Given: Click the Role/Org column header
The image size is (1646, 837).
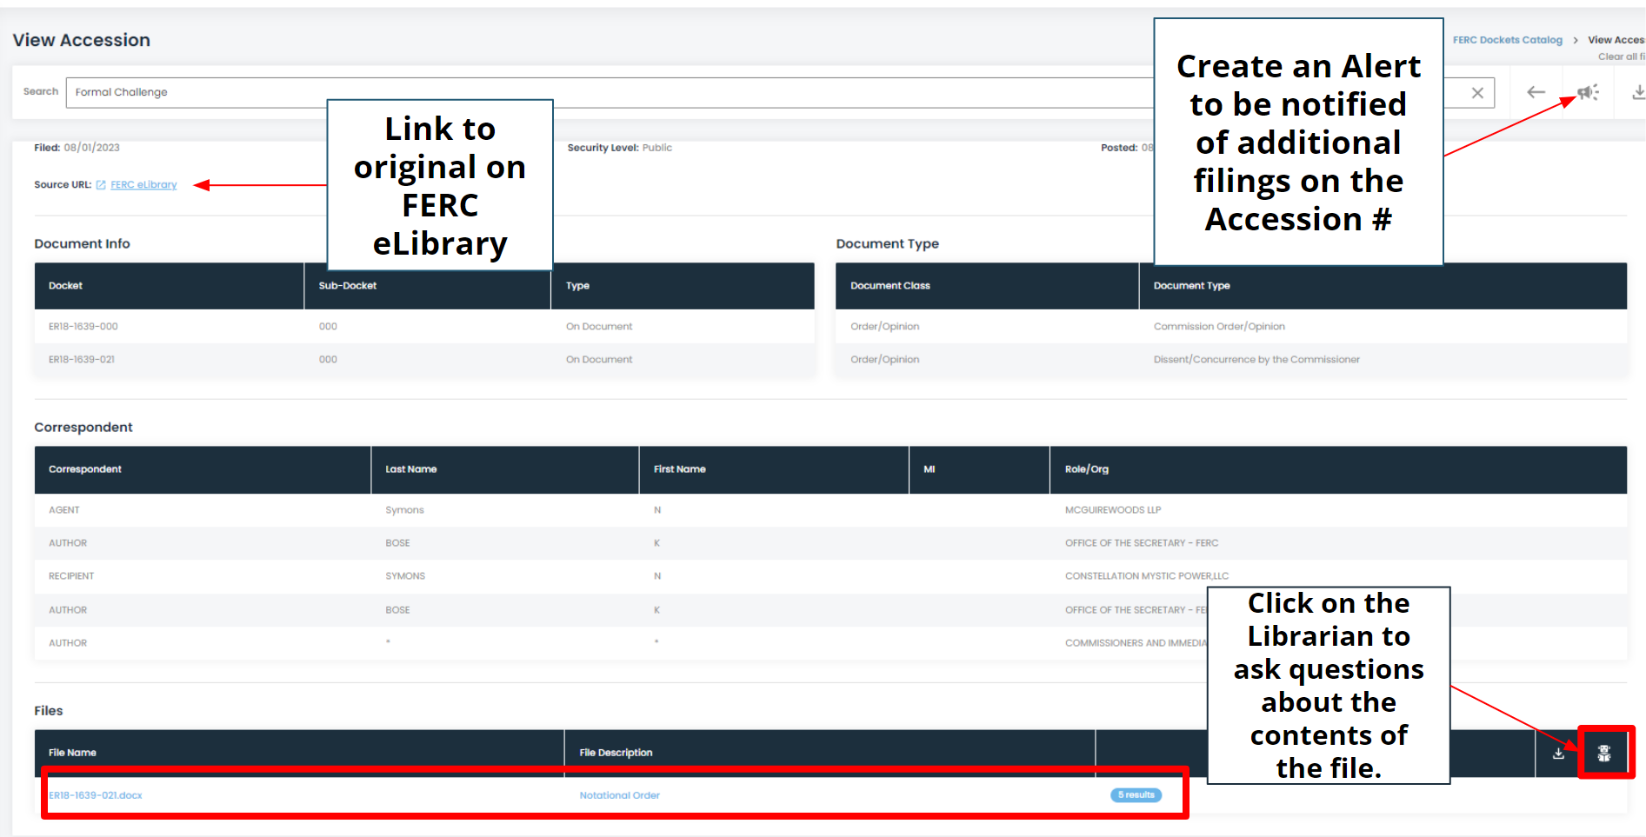Looking at the screenshot, I should pyautogui.click(x=1338, y=469).
